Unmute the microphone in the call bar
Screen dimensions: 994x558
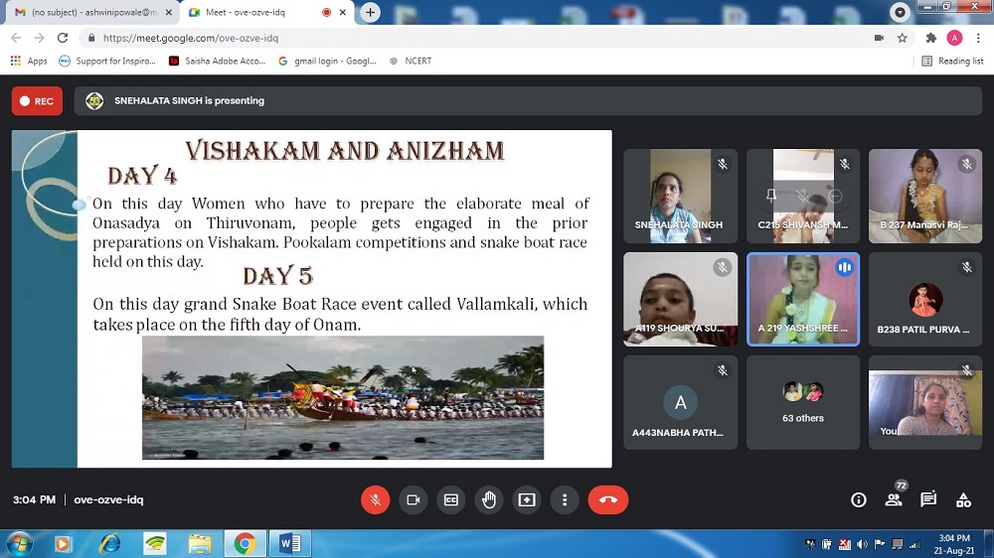(x=375, y=499)
